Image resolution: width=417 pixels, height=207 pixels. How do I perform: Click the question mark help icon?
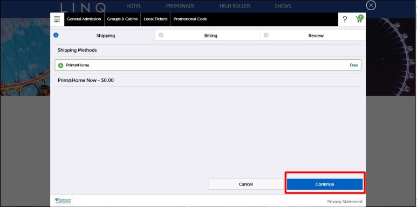345,19
